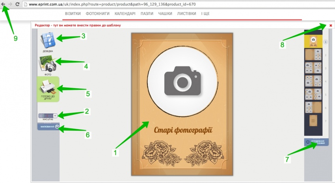Select page 7 back cover thumbnail
Viewport: 335px width, 183px height.
(313, 120)
